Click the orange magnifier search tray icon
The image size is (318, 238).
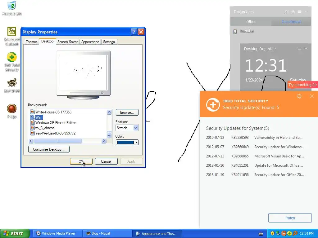[x=295, y=233]
